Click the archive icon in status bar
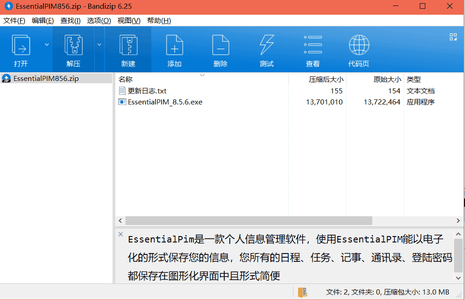 point(303,292)
